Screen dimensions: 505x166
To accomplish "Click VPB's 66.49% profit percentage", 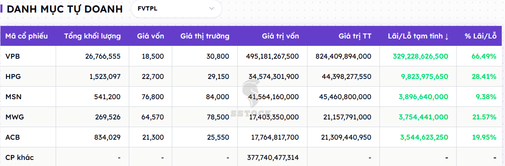I will [484, 56].
